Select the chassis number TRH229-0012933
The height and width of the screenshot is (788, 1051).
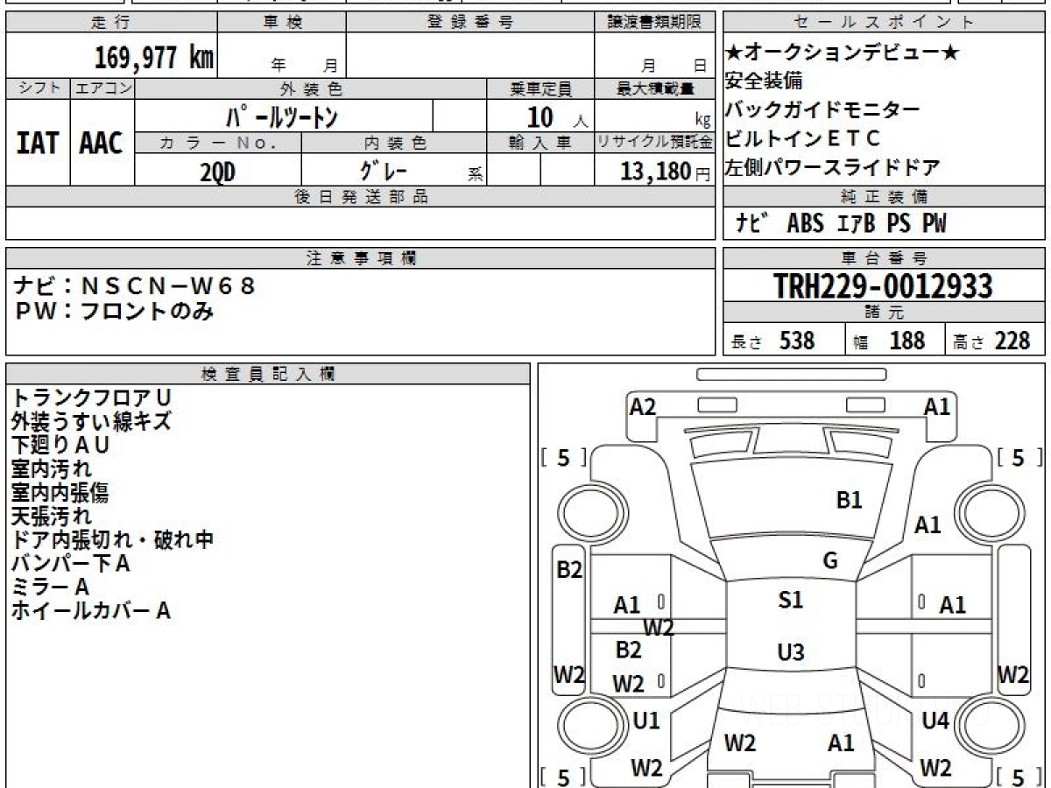883,285
